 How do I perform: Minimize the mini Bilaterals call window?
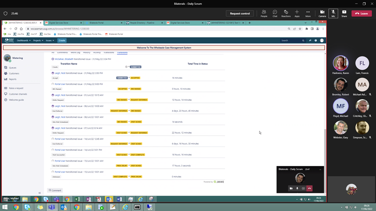pos(320,170)
